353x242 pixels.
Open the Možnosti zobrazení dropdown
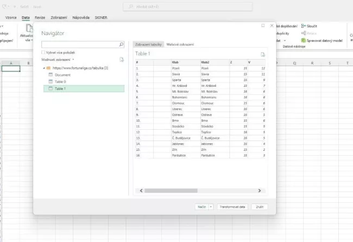[x=59, y=59]
